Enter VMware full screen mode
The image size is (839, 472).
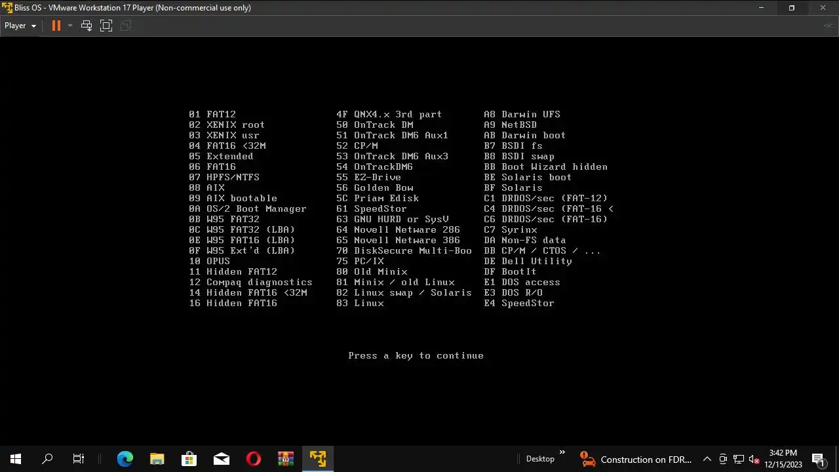point(106,26)
